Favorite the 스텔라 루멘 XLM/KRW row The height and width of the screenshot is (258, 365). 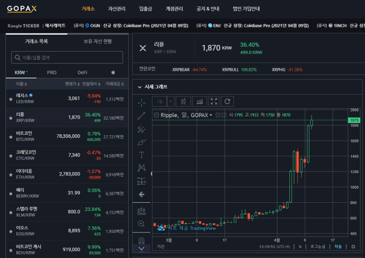[x=10, y=212]
